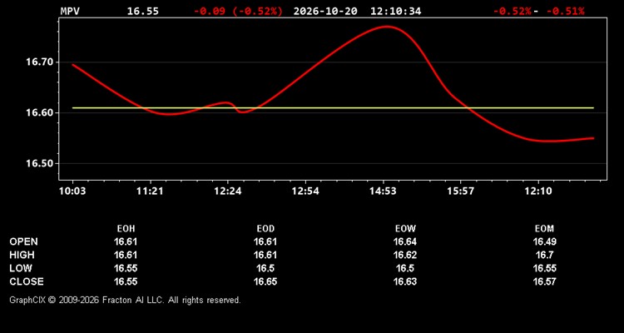Select the EOH LOW value 16.55
Viewport: 624px width, 333px height.
coord(126,268)
